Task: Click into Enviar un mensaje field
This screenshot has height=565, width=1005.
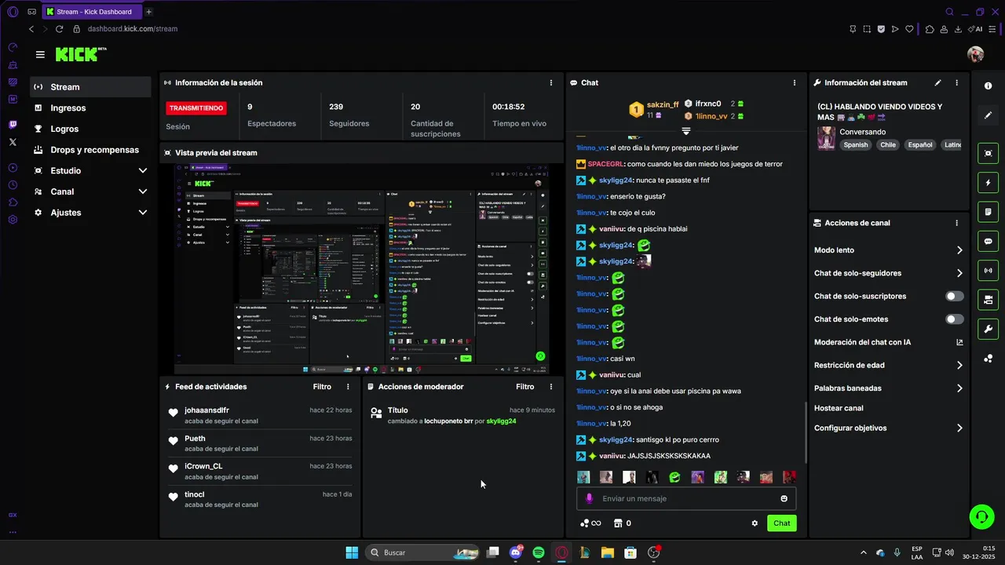Action: click(x=686, y=498)
